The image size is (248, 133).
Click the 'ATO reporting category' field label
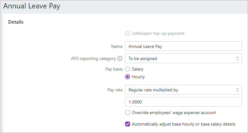pos(93,59)
